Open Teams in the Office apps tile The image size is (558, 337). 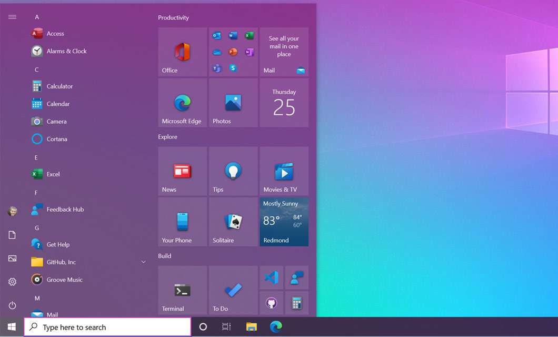click(x=217, y=68)
